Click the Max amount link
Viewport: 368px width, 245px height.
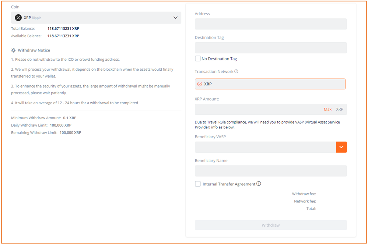327,109
